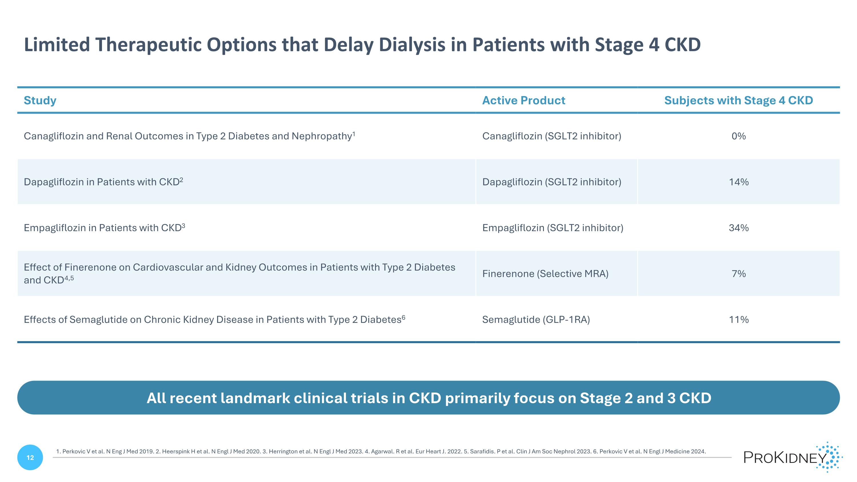Click the slide number 12 badge
857x482 pixels.
click(30, 457)
